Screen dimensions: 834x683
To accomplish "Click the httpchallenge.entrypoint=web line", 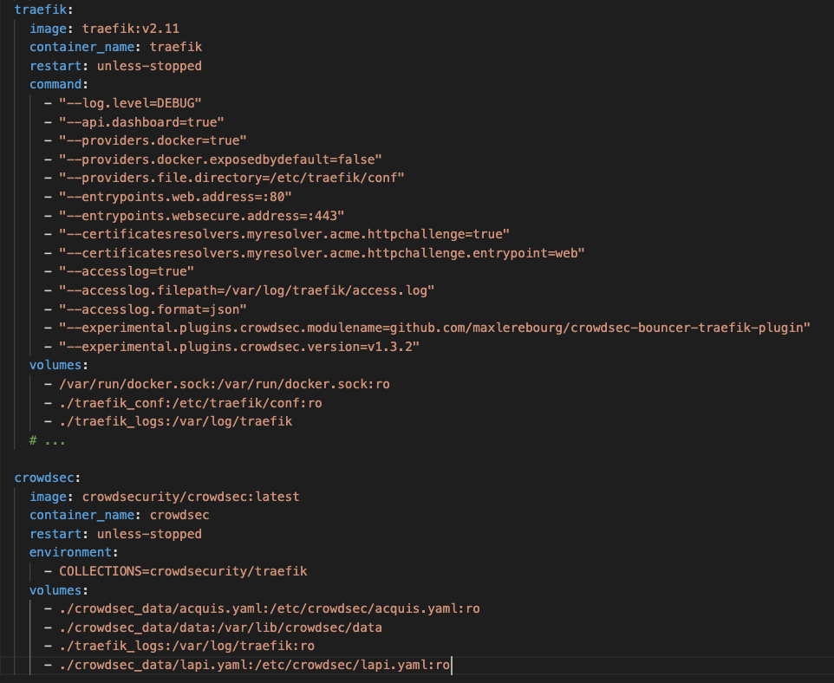I will point(315,253).
